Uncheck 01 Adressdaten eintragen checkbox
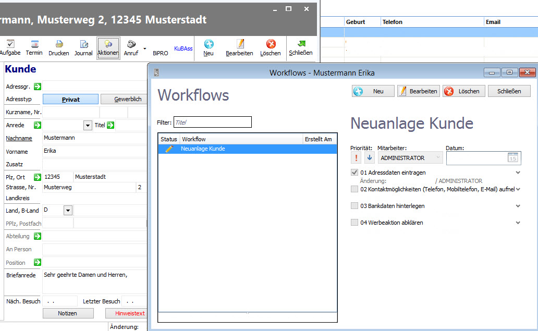 (x=354, y=173)
